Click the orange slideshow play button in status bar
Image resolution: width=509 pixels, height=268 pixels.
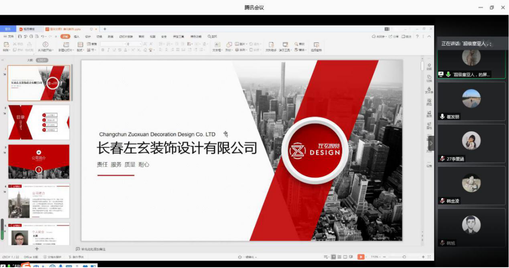click(x=361, y=257)
